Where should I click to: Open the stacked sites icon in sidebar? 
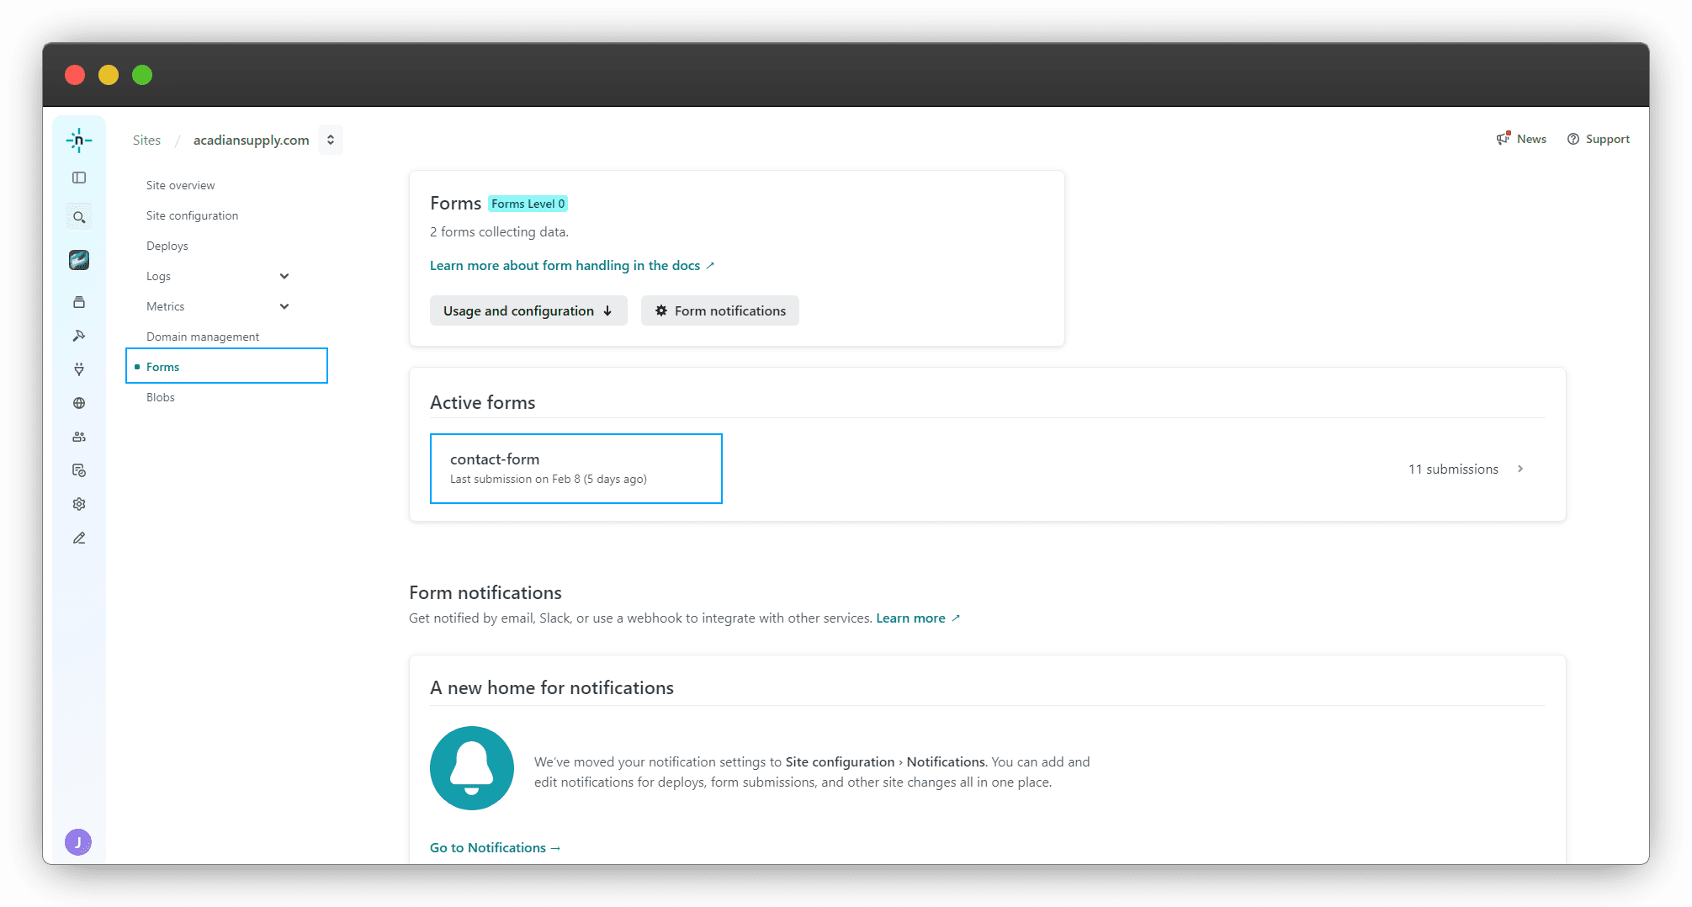click(x=79, y=302)
